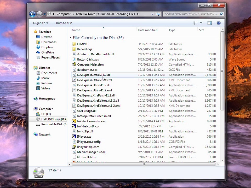Open the Documents library

point(49,73)
